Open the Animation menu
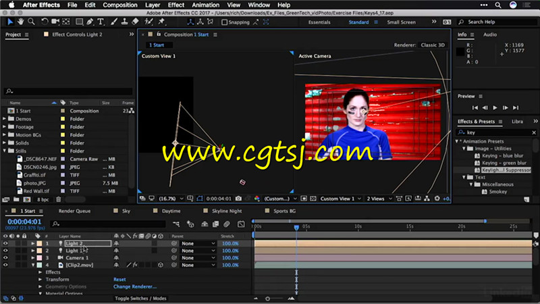 coord(205,5)
